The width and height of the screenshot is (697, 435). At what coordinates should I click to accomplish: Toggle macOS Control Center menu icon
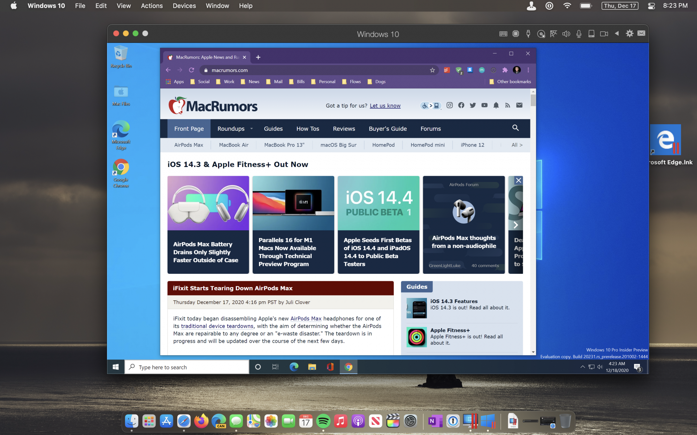click(x=651, y=6)
